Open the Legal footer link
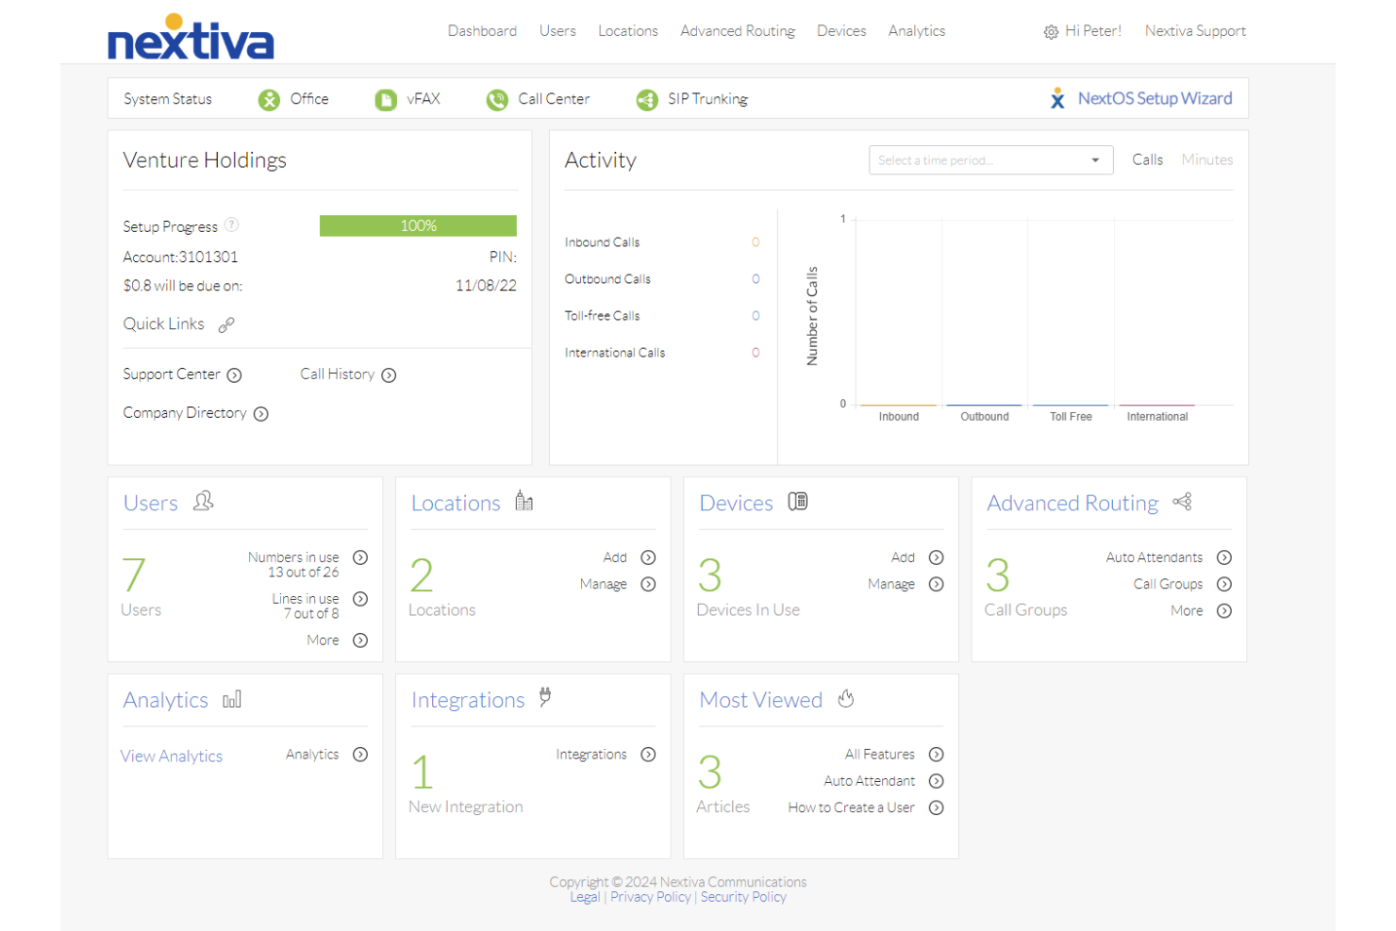 pyautogui.click(x=585, y=897)
